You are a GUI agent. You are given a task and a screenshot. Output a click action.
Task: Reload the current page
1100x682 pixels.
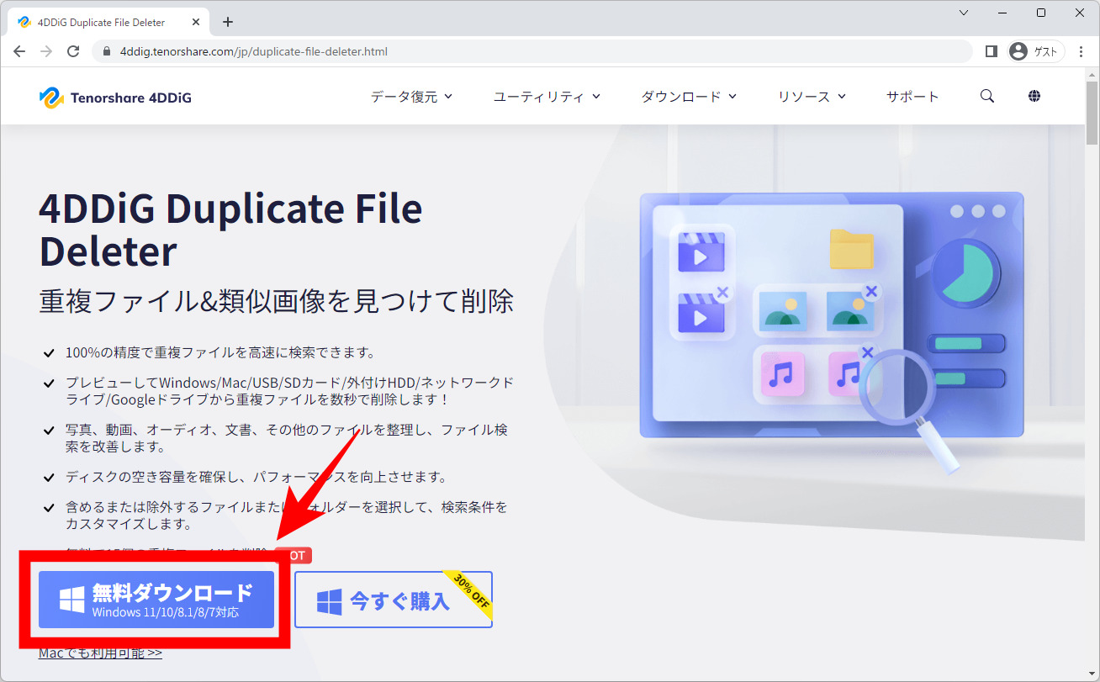pos(73,50)
